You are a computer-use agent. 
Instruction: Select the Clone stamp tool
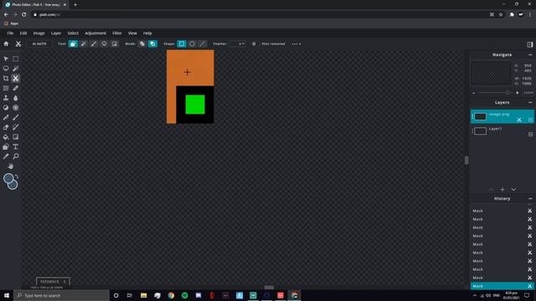point(6,98)
